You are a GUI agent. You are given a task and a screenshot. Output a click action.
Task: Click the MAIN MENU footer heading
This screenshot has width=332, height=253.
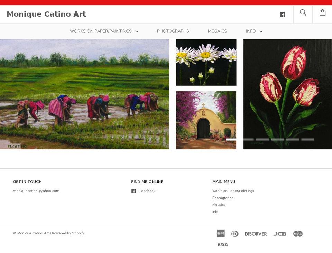tap(224, 182)
